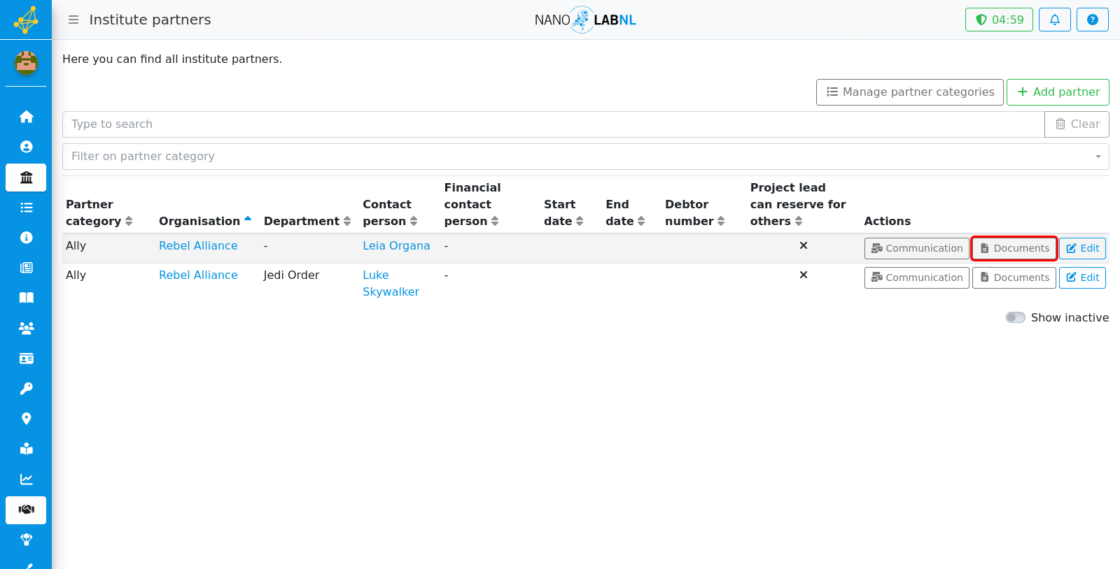Viewport: 1120px width, 569px height.
Task: Open the user profile circle icon in sidebar
Action: [26, 147]
